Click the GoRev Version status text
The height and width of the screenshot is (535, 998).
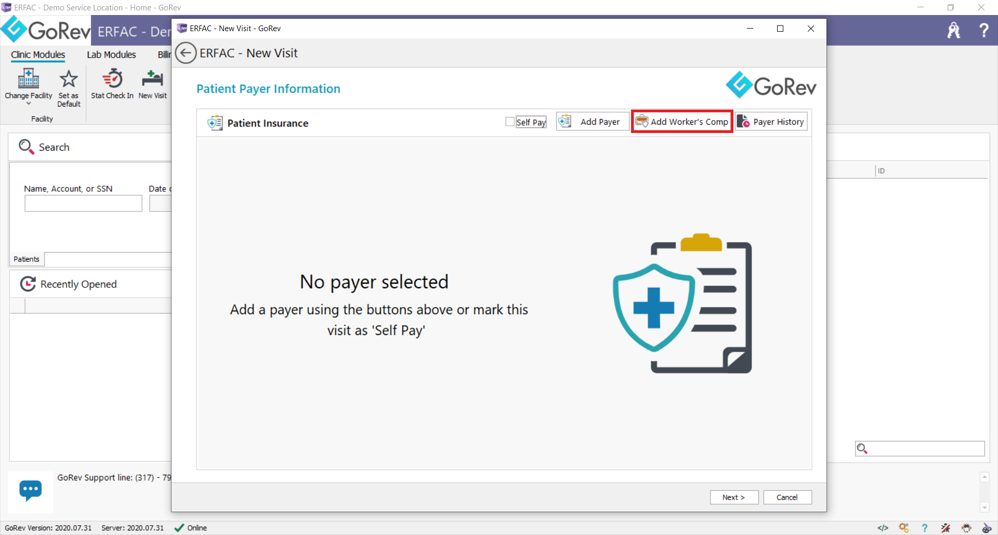point(48,528)
